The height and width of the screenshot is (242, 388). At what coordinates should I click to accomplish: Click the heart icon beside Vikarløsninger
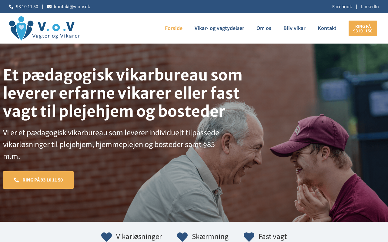click(x=107, y=237)
